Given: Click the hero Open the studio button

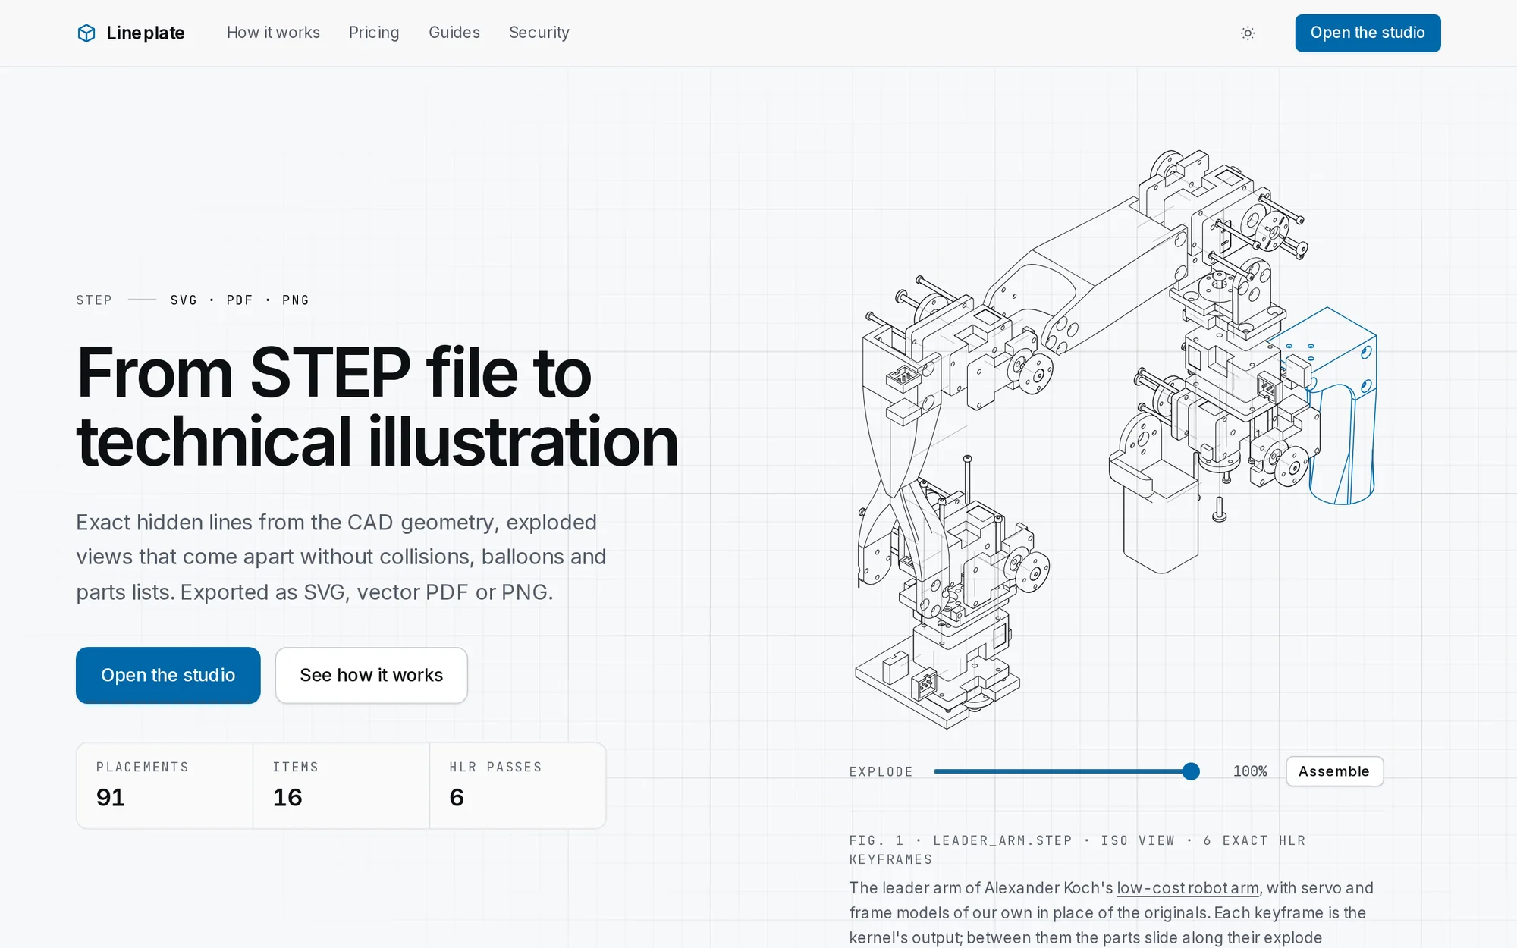Looking at the screenshot, I should pyautogui.click(x=168, y=675).
